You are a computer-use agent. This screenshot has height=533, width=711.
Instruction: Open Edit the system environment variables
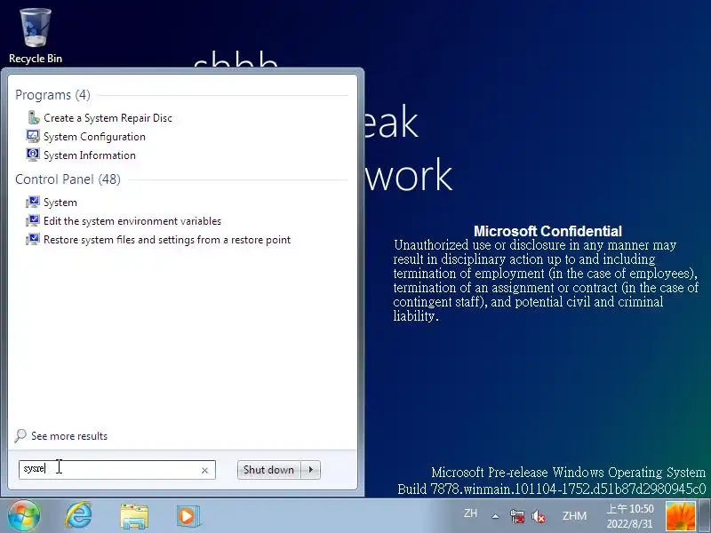132,220
